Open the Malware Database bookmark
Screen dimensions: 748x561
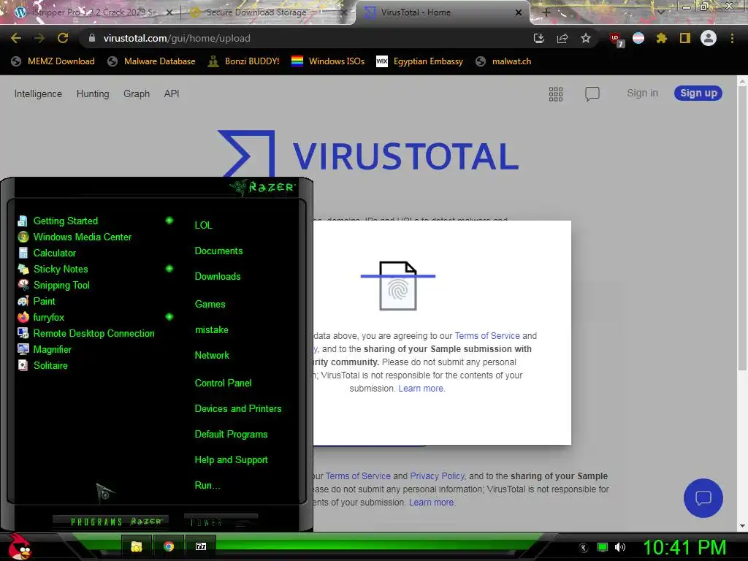152,61
